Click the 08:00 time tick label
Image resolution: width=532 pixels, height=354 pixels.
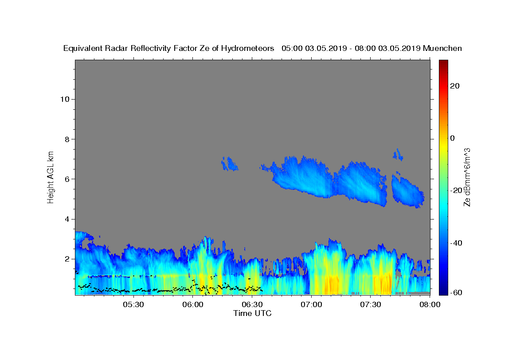coord(430,304)
